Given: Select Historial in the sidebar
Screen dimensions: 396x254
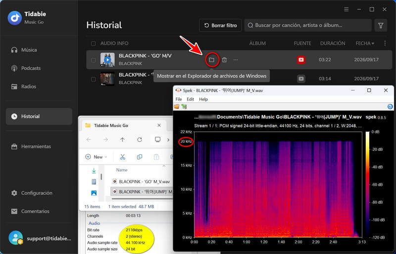Looking at the screenshot, I should pos(39,116).
